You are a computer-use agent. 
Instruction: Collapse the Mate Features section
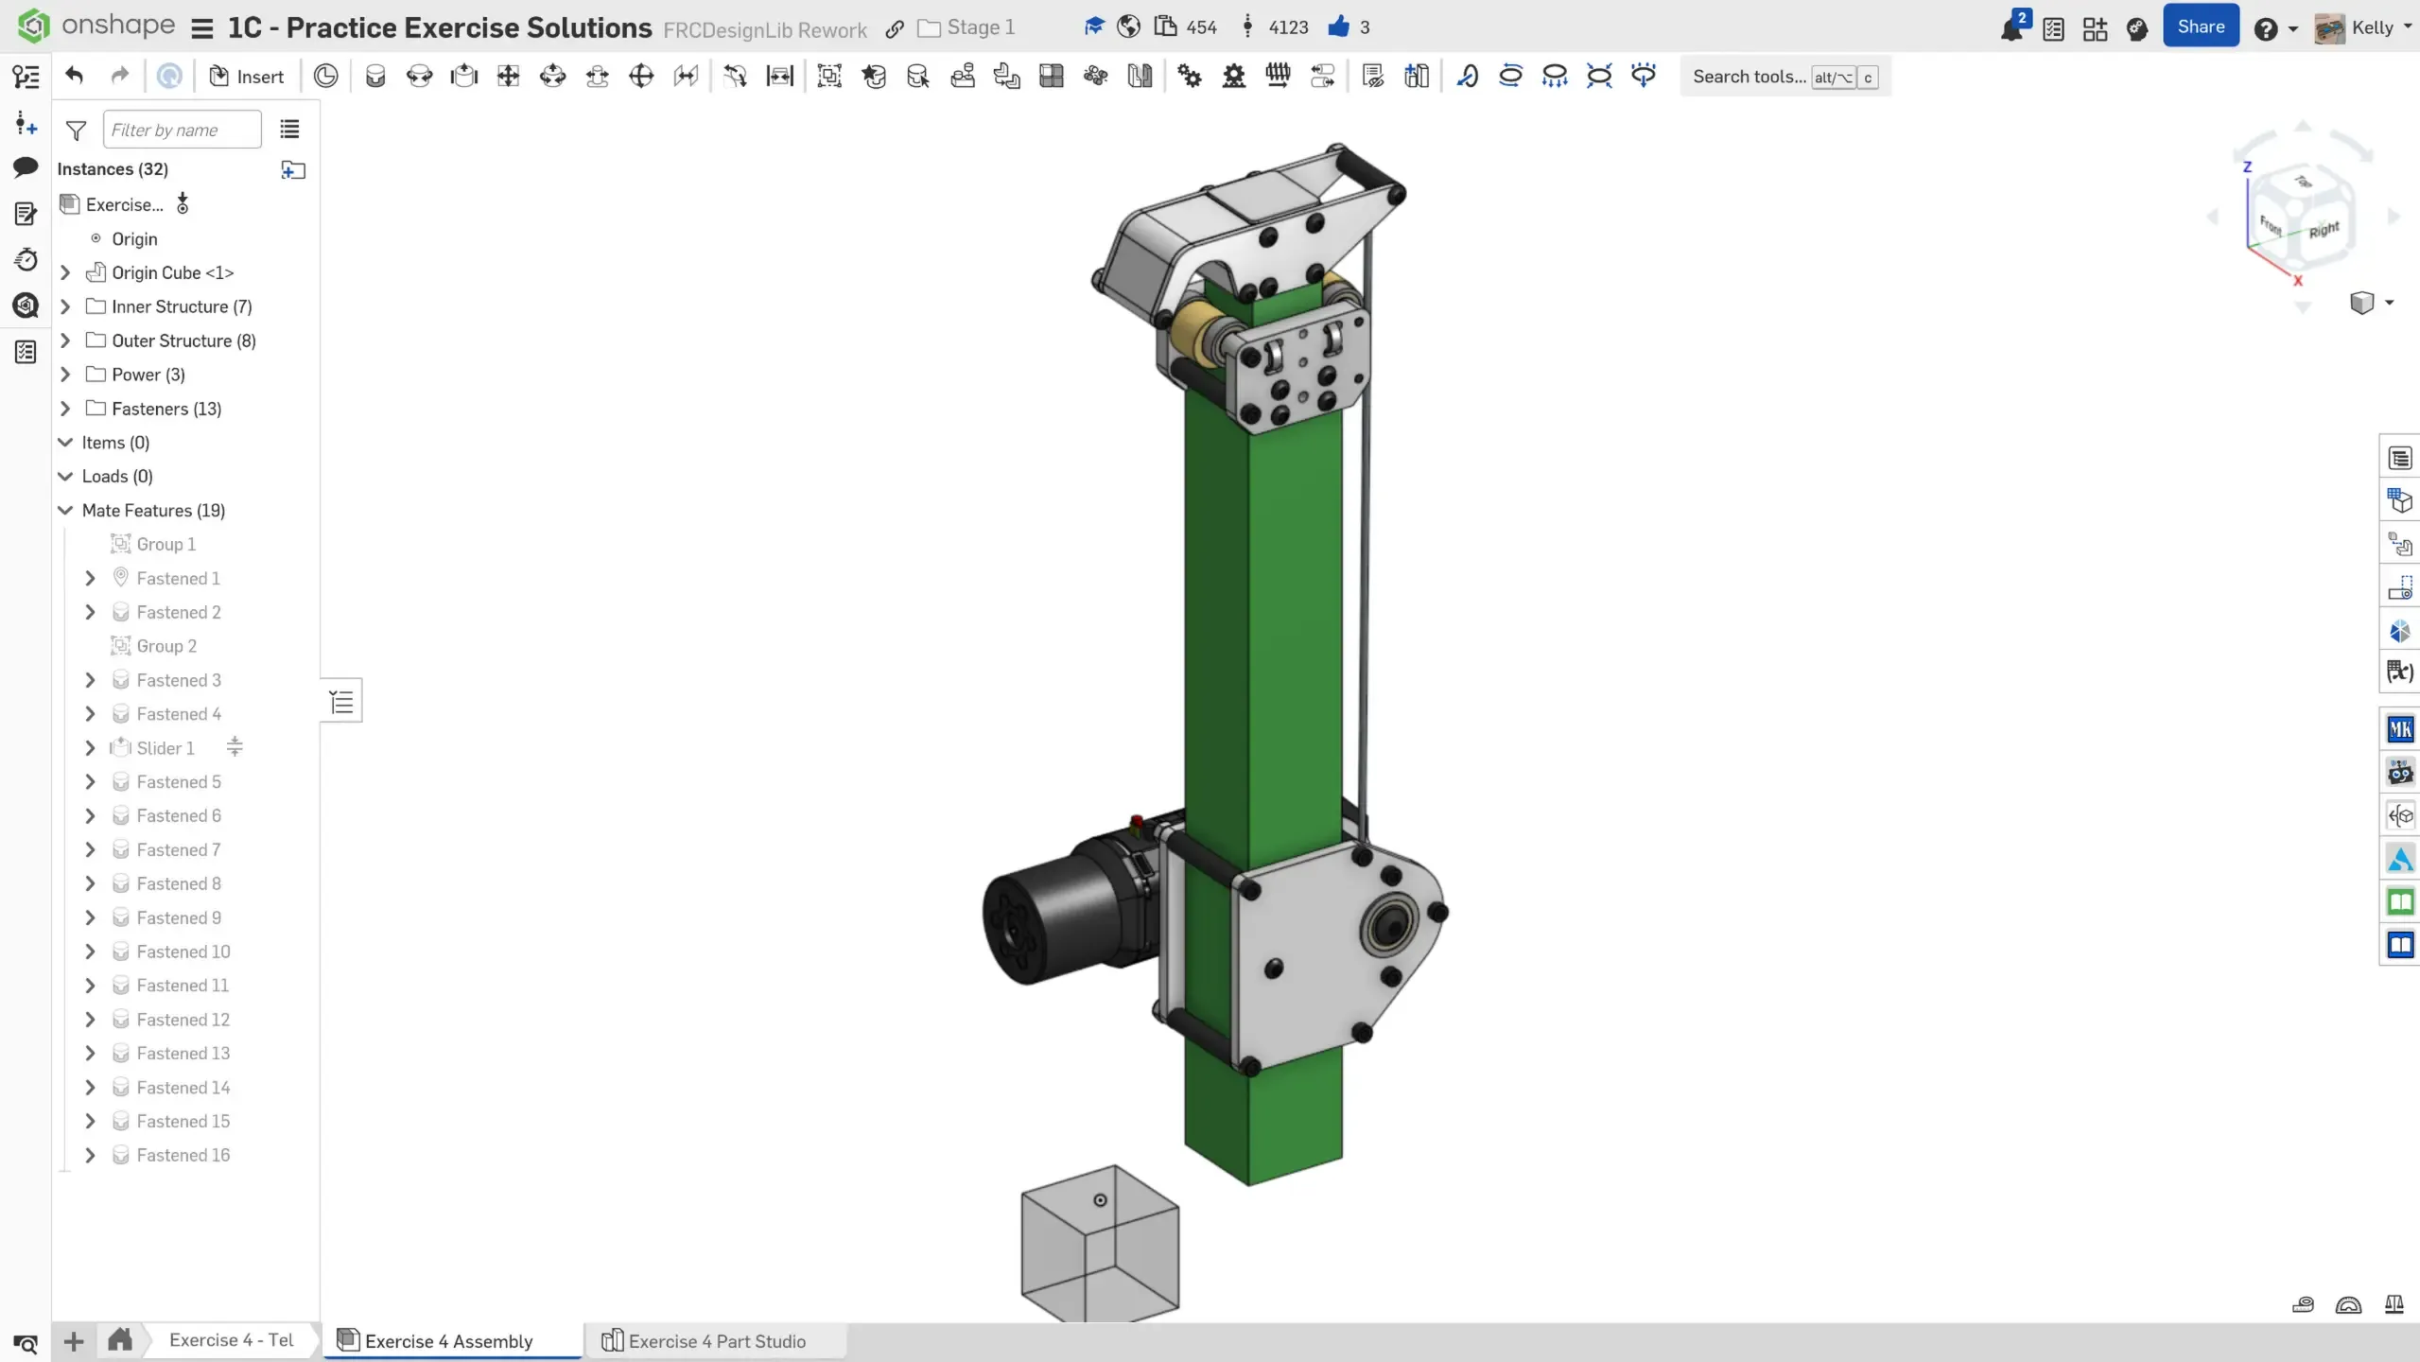coord(65,511)
